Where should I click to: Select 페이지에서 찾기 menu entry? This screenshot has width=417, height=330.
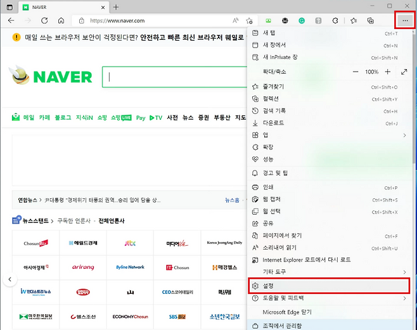pos(330,236)
